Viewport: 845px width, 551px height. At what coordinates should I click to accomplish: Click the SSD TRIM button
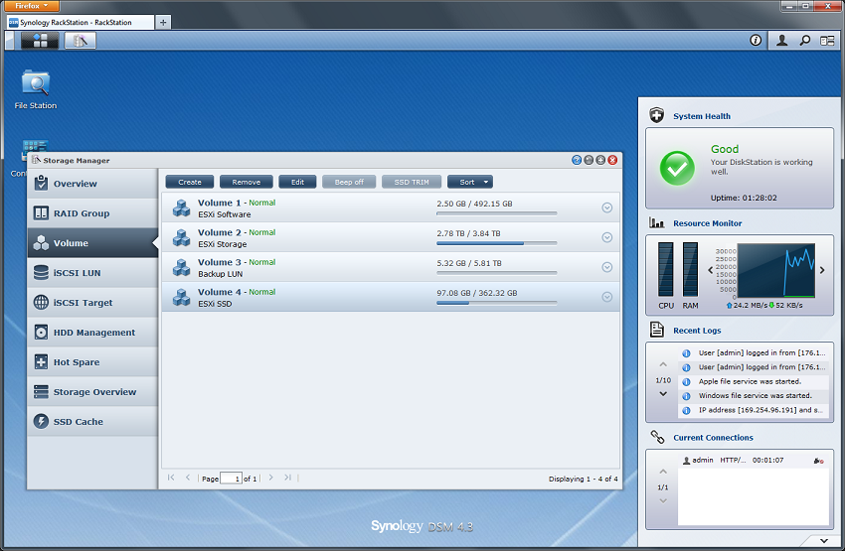click(x=412, y=182)
